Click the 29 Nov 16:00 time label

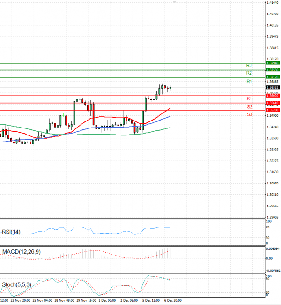coord(86,300)
